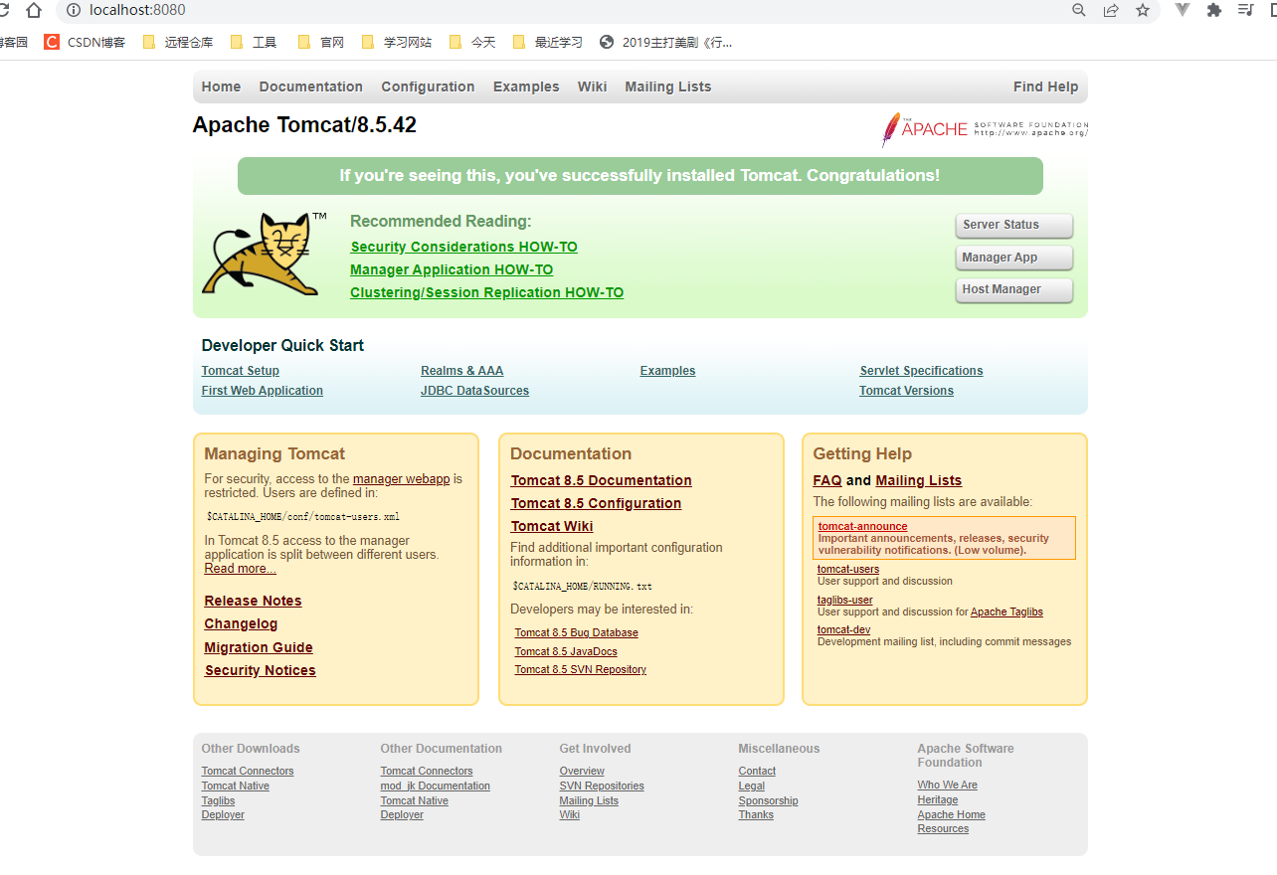Open the Realms & AAA link

462,371
